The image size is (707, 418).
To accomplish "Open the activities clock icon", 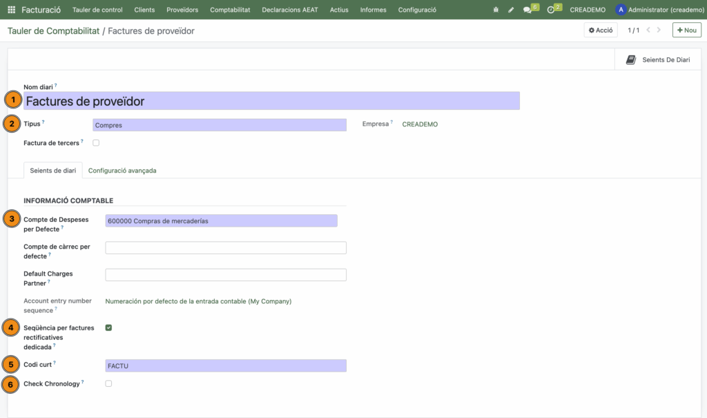I will pyautogui.click(x=551, y=10).
